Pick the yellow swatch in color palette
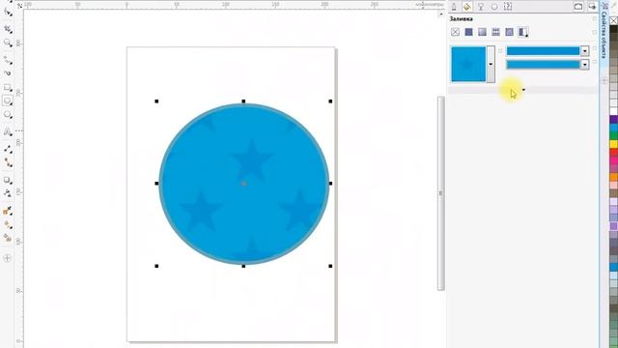The height and width of the screenshot is (348, 618). (x=614, y=144)
